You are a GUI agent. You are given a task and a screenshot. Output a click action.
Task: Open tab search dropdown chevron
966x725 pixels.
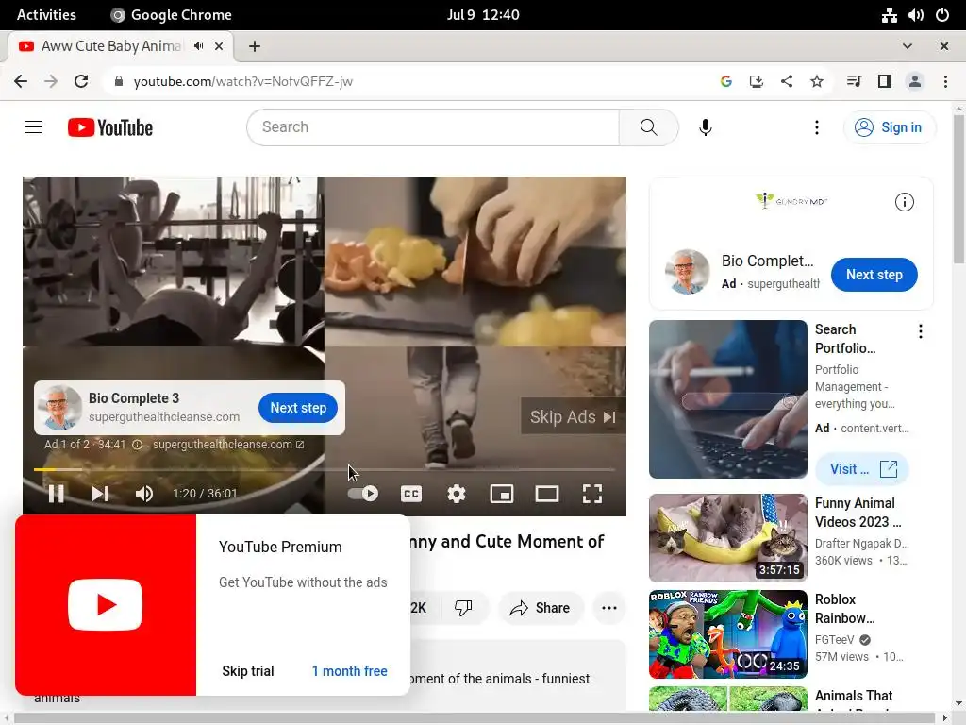click(907, 46)
